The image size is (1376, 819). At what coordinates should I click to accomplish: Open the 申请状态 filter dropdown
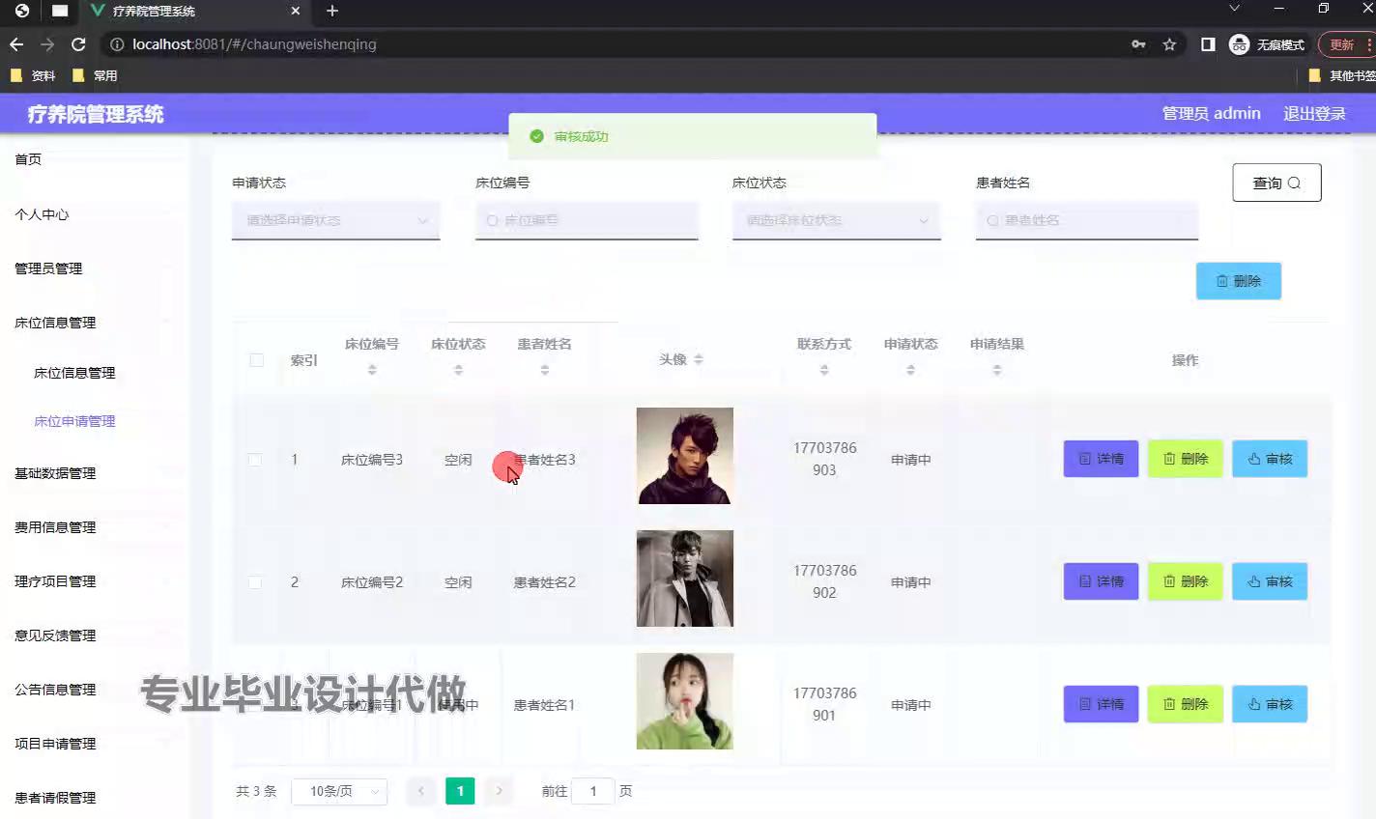click(335, 220)
